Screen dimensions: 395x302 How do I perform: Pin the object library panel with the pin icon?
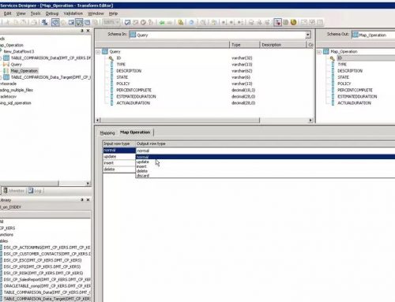(x=82, y=200)
